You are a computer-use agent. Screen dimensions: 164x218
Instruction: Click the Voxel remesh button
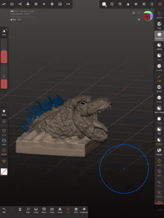60,210
